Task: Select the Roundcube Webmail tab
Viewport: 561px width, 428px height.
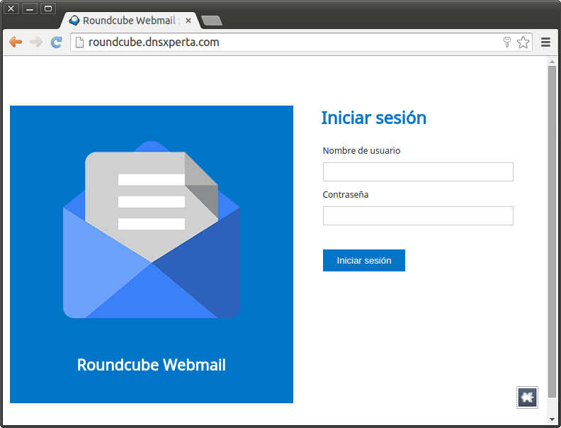Action: coord(130,21)
